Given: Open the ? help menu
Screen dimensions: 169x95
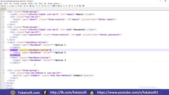Looking at the screenshot, I should pos(60,3).
